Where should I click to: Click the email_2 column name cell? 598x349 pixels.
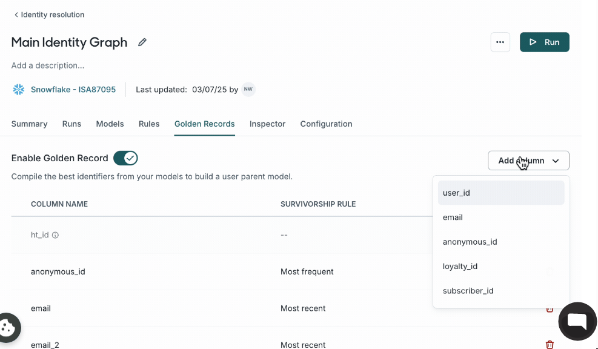[45, 345]
